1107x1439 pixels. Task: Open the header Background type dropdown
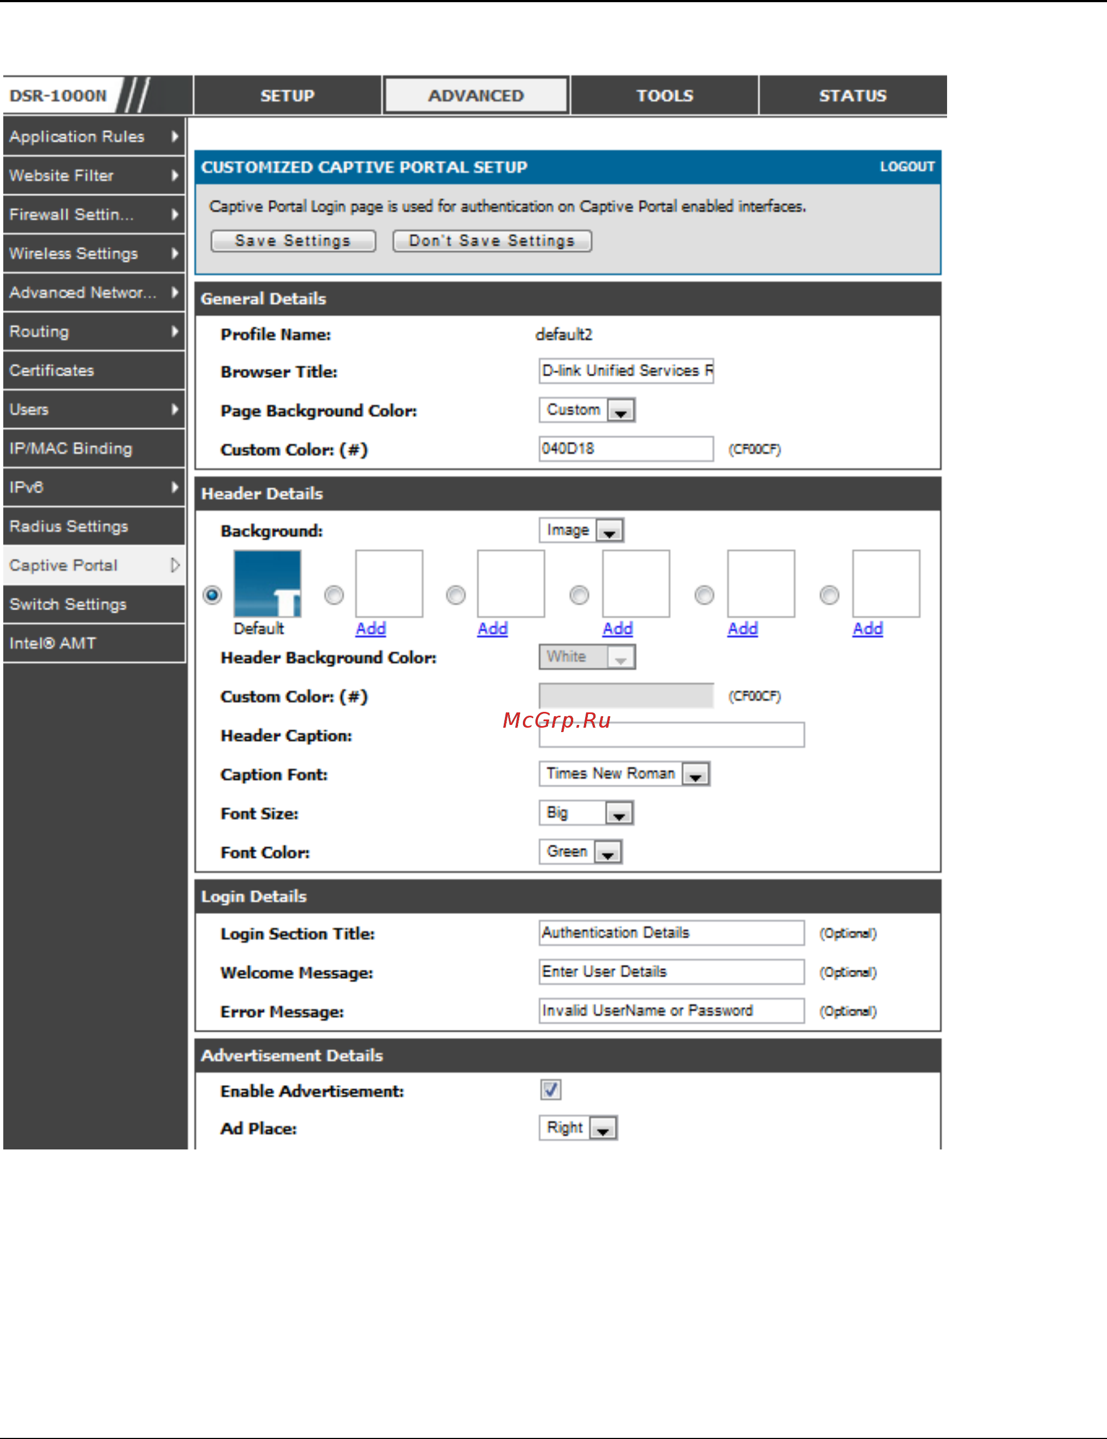coord(581,530)
